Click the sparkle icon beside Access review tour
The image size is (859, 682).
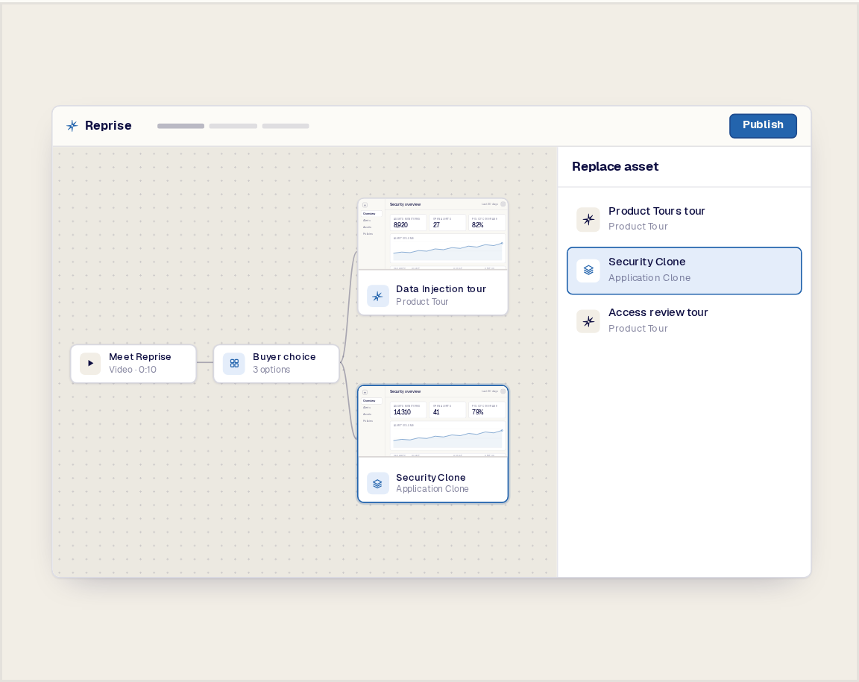point(588,321)
